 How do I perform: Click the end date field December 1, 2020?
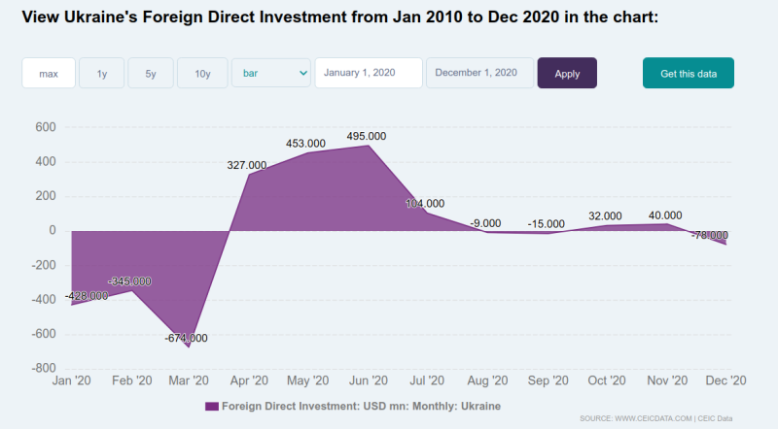479,74
